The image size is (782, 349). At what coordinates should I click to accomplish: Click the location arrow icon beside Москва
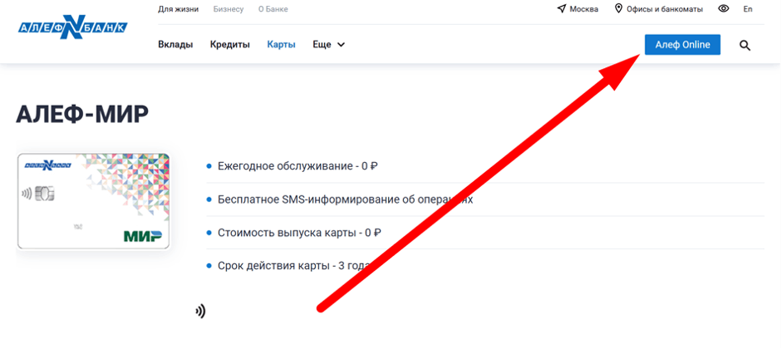click(562, 9)
